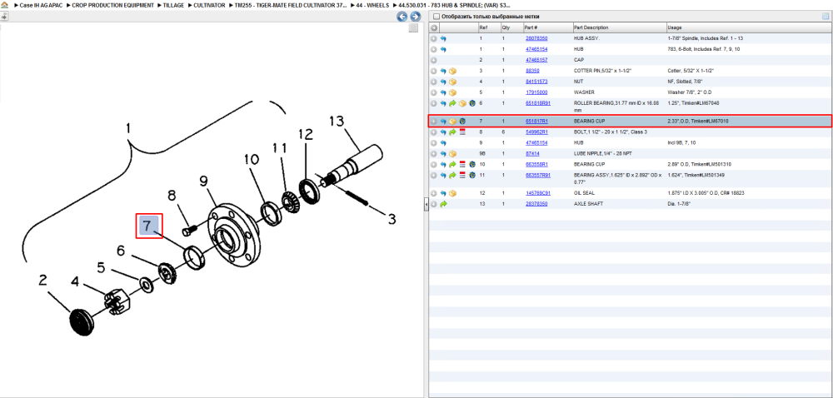Image resolution: width=833 pixels, height=398 pixels.
Task: Open part number link 88358
Action: click(532, 71)
